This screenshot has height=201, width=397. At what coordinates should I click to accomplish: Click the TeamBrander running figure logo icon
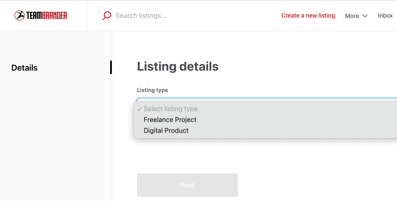pyautogui.click(x=19, y=15)
